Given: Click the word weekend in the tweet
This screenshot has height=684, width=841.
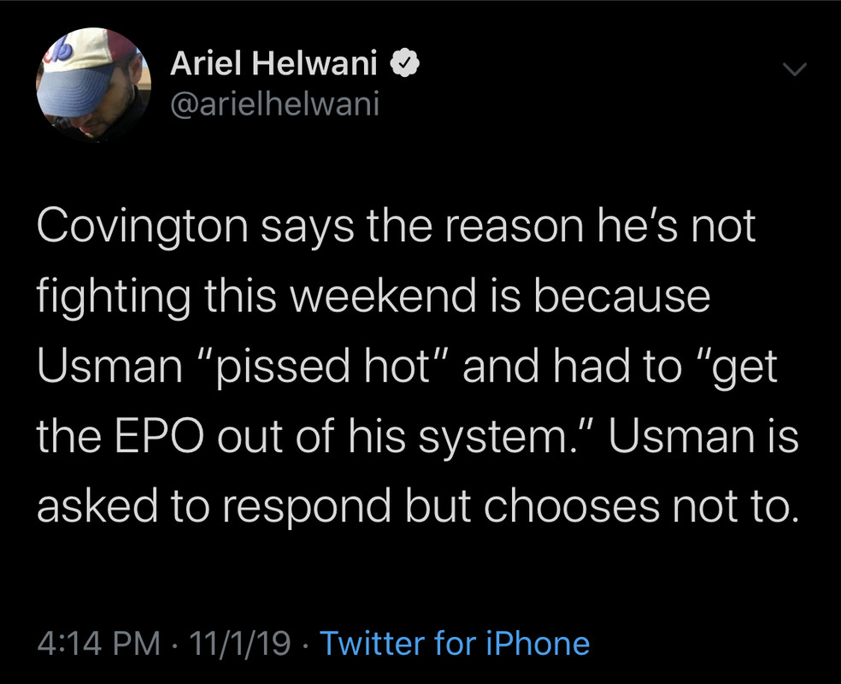Looking at the screenshot, I should 384,296.
